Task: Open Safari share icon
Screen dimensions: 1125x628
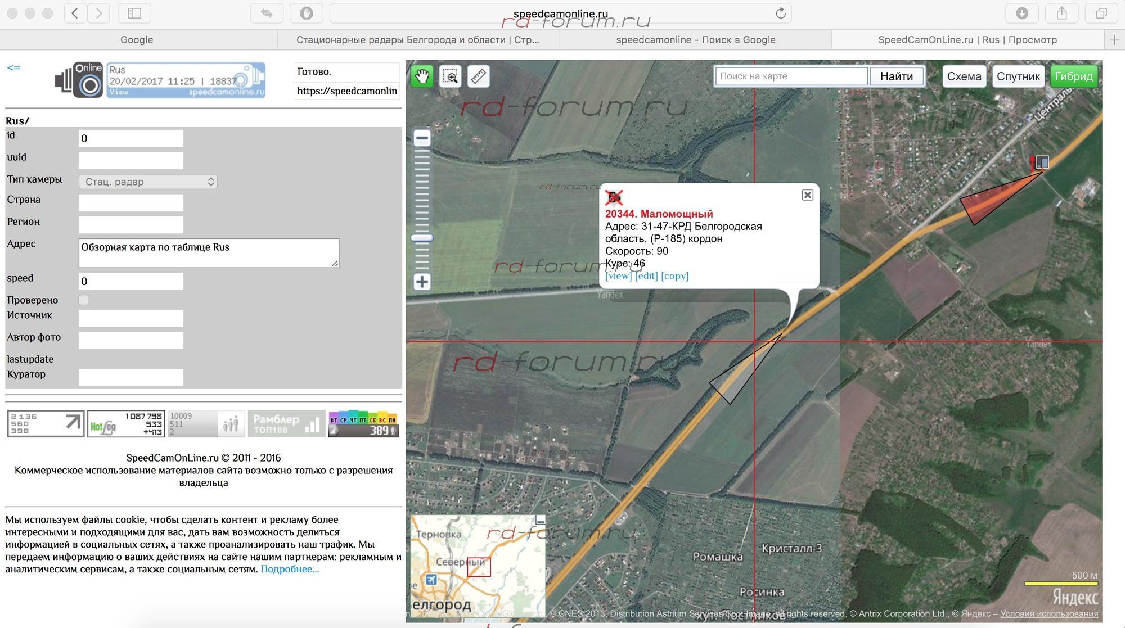Action: (x=1061, y=13)
